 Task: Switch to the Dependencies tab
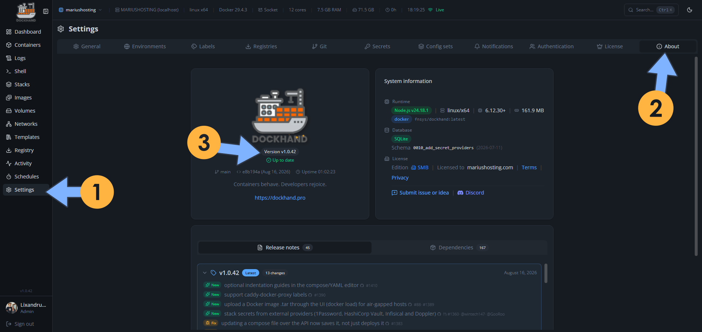pos(460,248)
